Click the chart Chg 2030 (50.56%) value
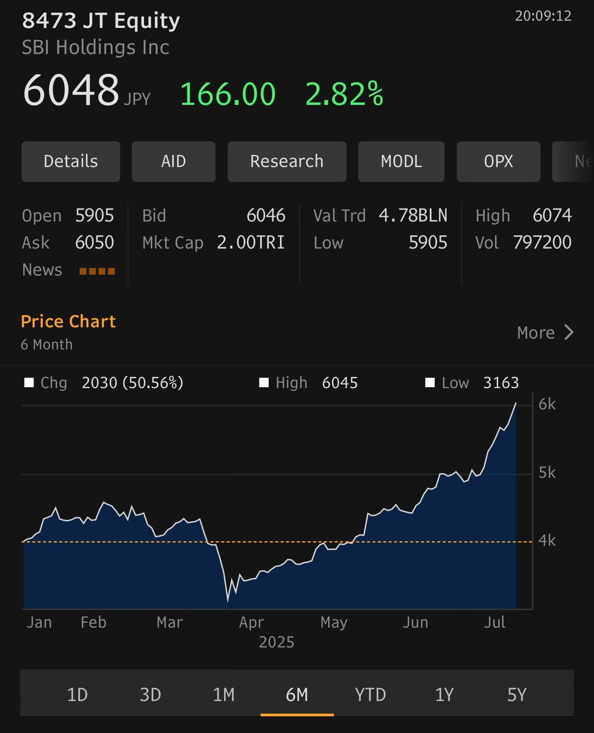 [132, 383]
